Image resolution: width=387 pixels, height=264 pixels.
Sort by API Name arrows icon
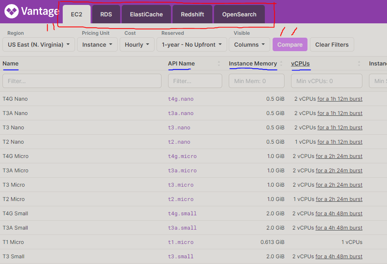pyautogui.click(x=219, y=63)
